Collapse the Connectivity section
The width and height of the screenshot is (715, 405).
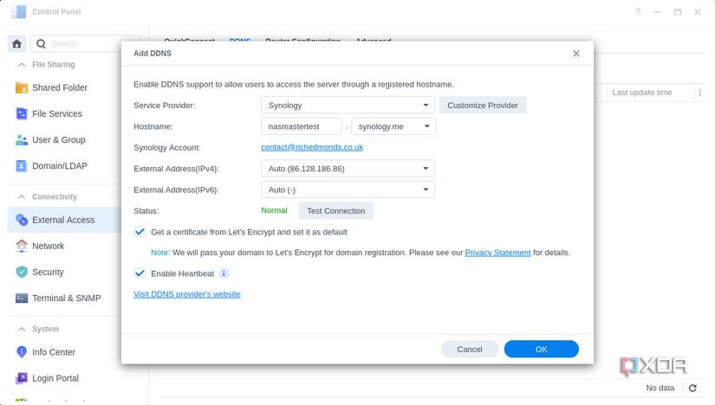pos(22,196)
